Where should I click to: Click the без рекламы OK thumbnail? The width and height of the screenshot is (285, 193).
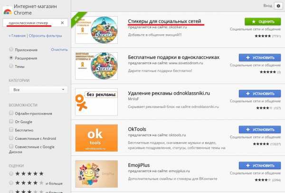coord(96,102)
